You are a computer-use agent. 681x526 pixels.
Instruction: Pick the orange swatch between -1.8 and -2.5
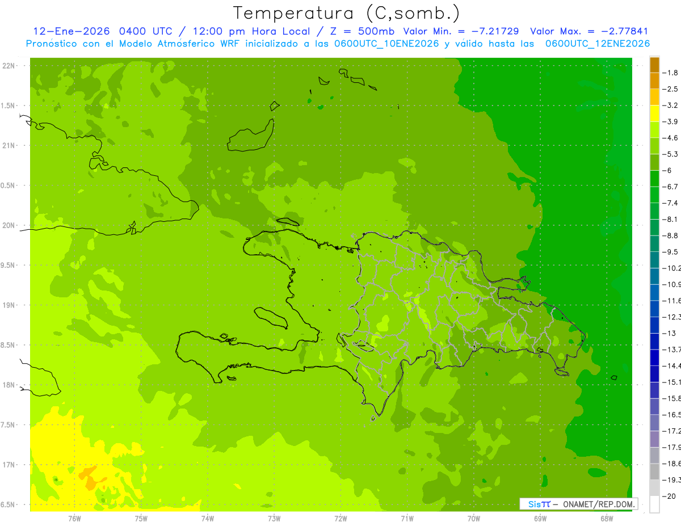(654, 81)
